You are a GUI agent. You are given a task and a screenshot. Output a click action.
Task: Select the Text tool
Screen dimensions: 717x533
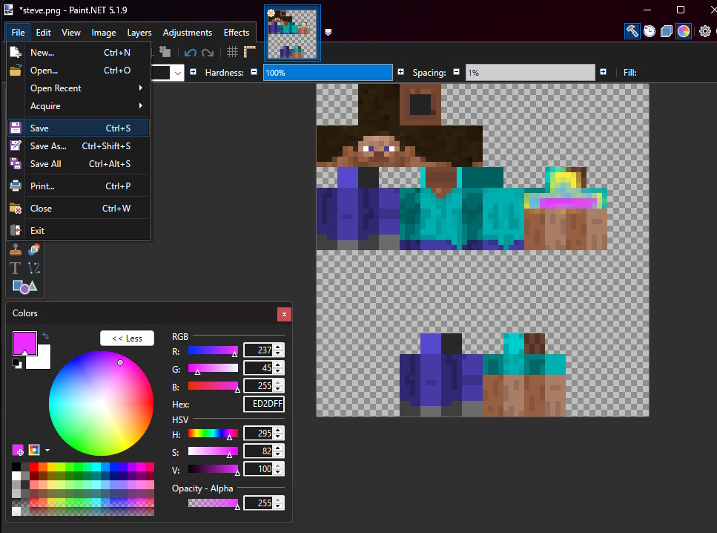click(15, 268)
